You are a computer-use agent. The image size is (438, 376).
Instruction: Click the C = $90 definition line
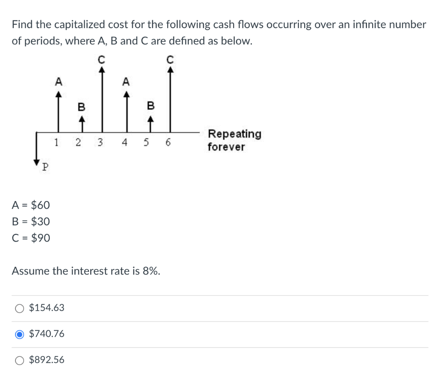click(30, 238)
